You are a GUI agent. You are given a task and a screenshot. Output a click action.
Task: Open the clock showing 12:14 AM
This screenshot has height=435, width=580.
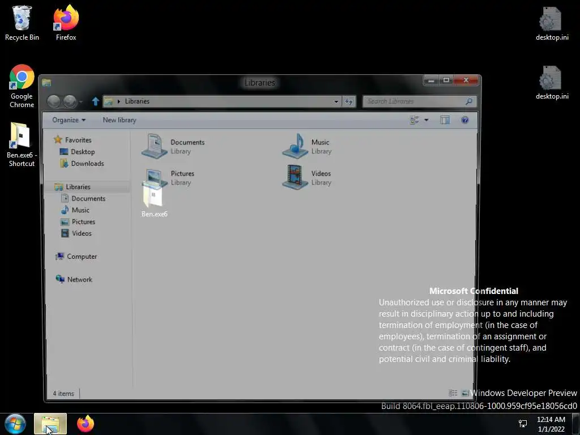pos(551,424)
